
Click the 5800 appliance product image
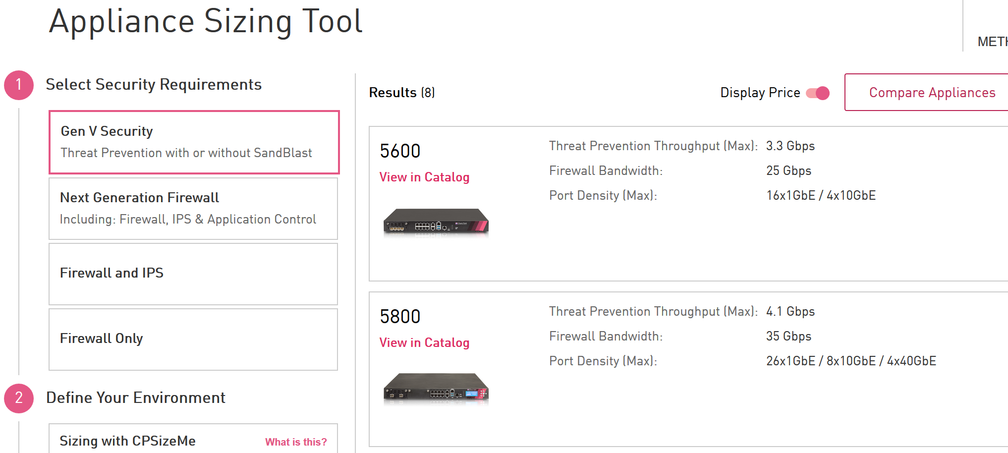click(x=436, y=388)
